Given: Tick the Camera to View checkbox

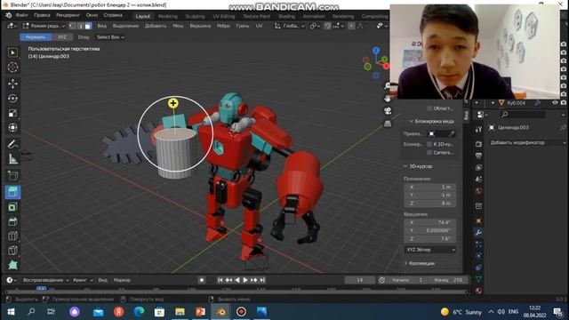Looking at the screenshot, I should pyautogui.click(x=429, y=153).
